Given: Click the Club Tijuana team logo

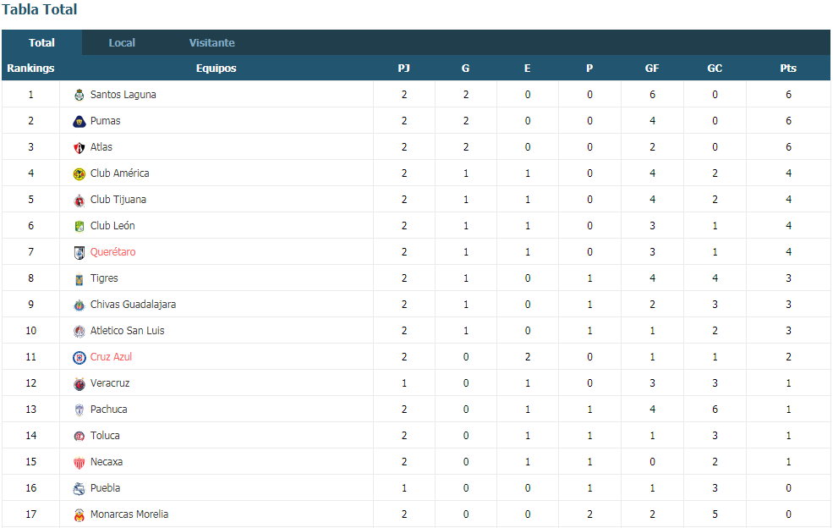Looking at the screenshot, I should pos(79,200).
